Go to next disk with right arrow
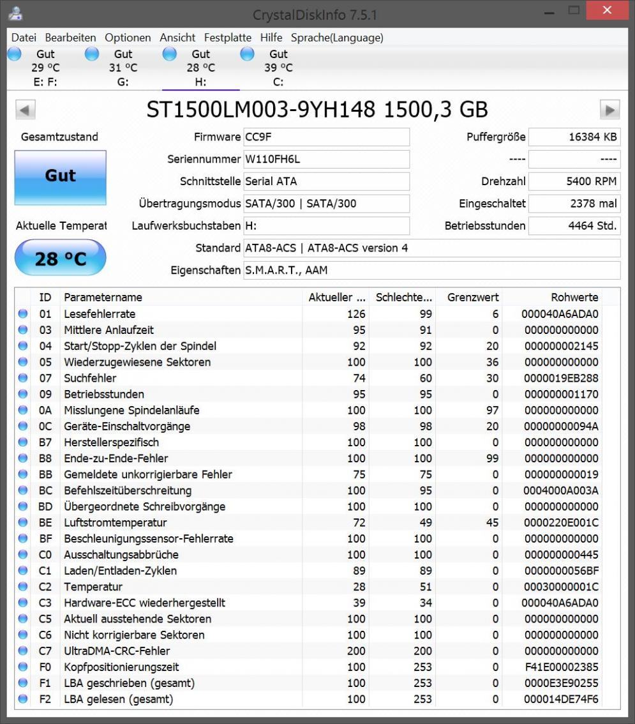635x724 pixels. [x=609, y=110]
